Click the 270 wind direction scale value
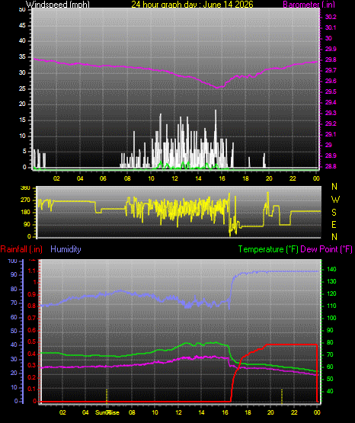Image resolution: width=355 pixels, height=423 pixels. point(25,200)
